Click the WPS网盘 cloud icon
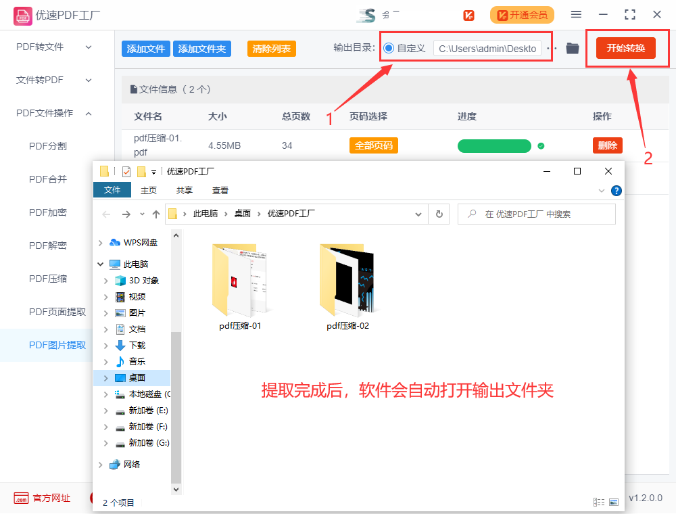This screenshot has height=514, width=676. coord(115,243)
